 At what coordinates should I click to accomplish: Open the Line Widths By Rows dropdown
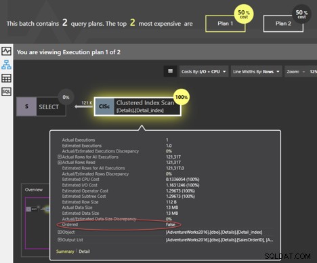256,72
